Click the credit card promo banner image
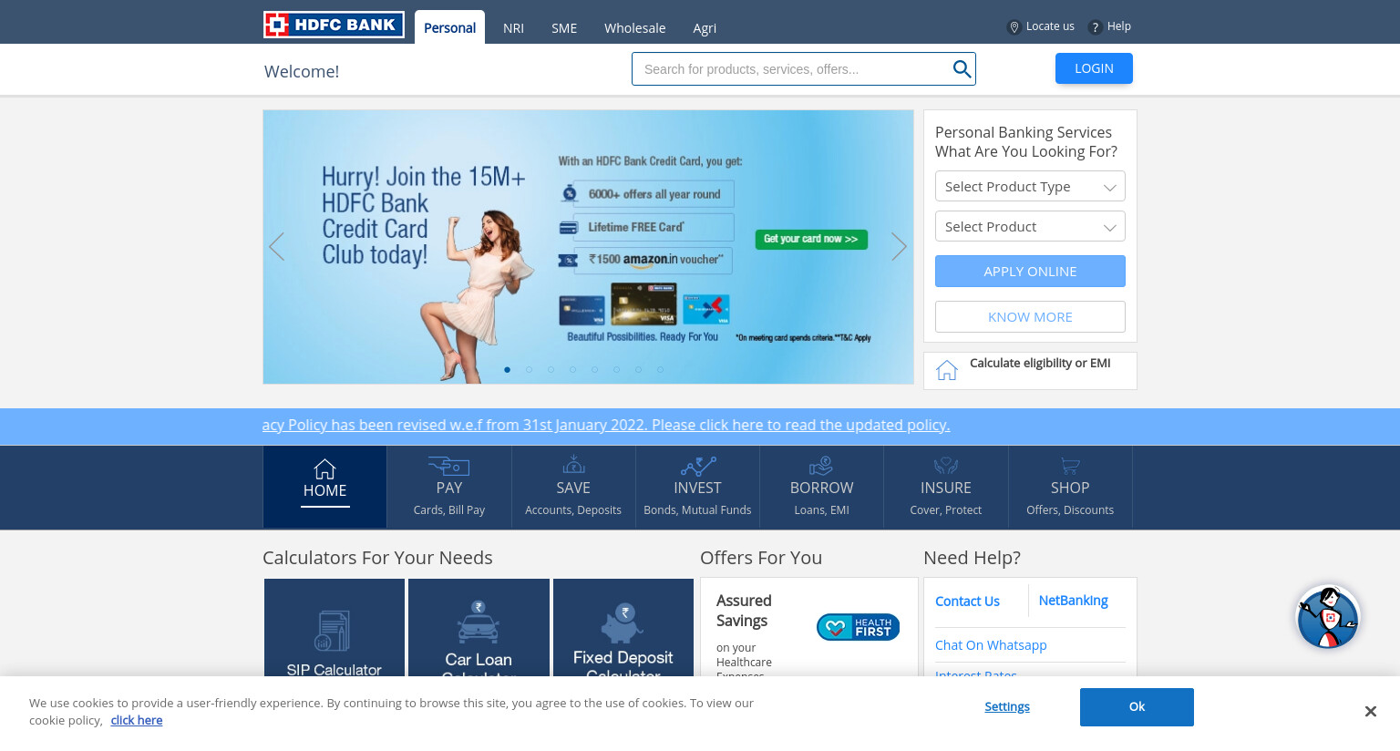Image resolution: width=1400 pixels, height=751 pixels. [588, 247]
